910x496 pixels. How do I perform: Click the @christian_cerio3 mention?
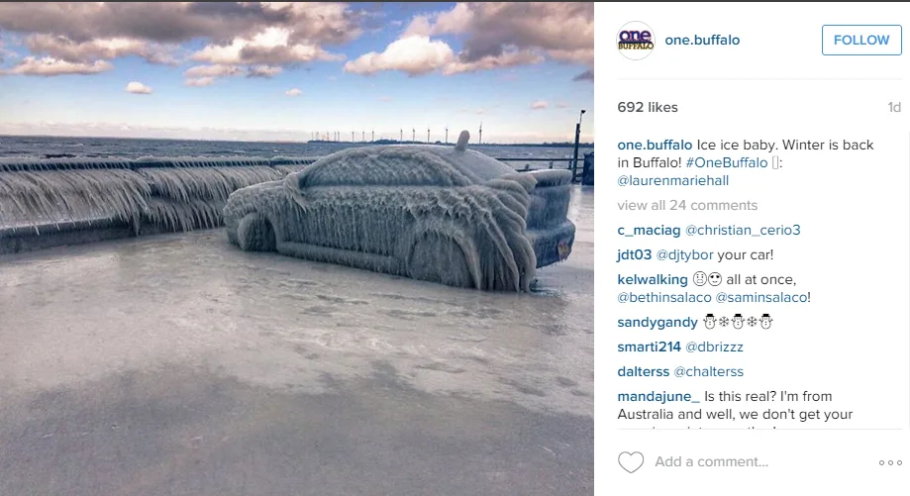click(743, 231)
